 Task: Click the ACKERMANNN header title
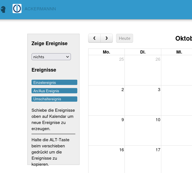40,9
